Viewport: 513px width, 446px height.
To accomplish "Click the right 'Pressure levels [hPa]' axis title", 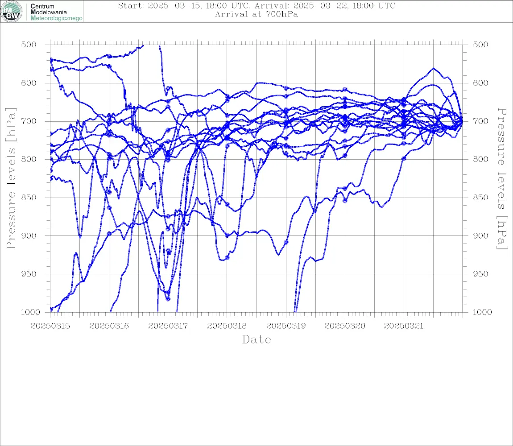I will point(502,179).
